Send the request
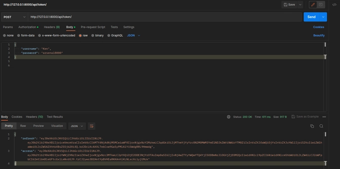340x169 pixels. (312, 17)
